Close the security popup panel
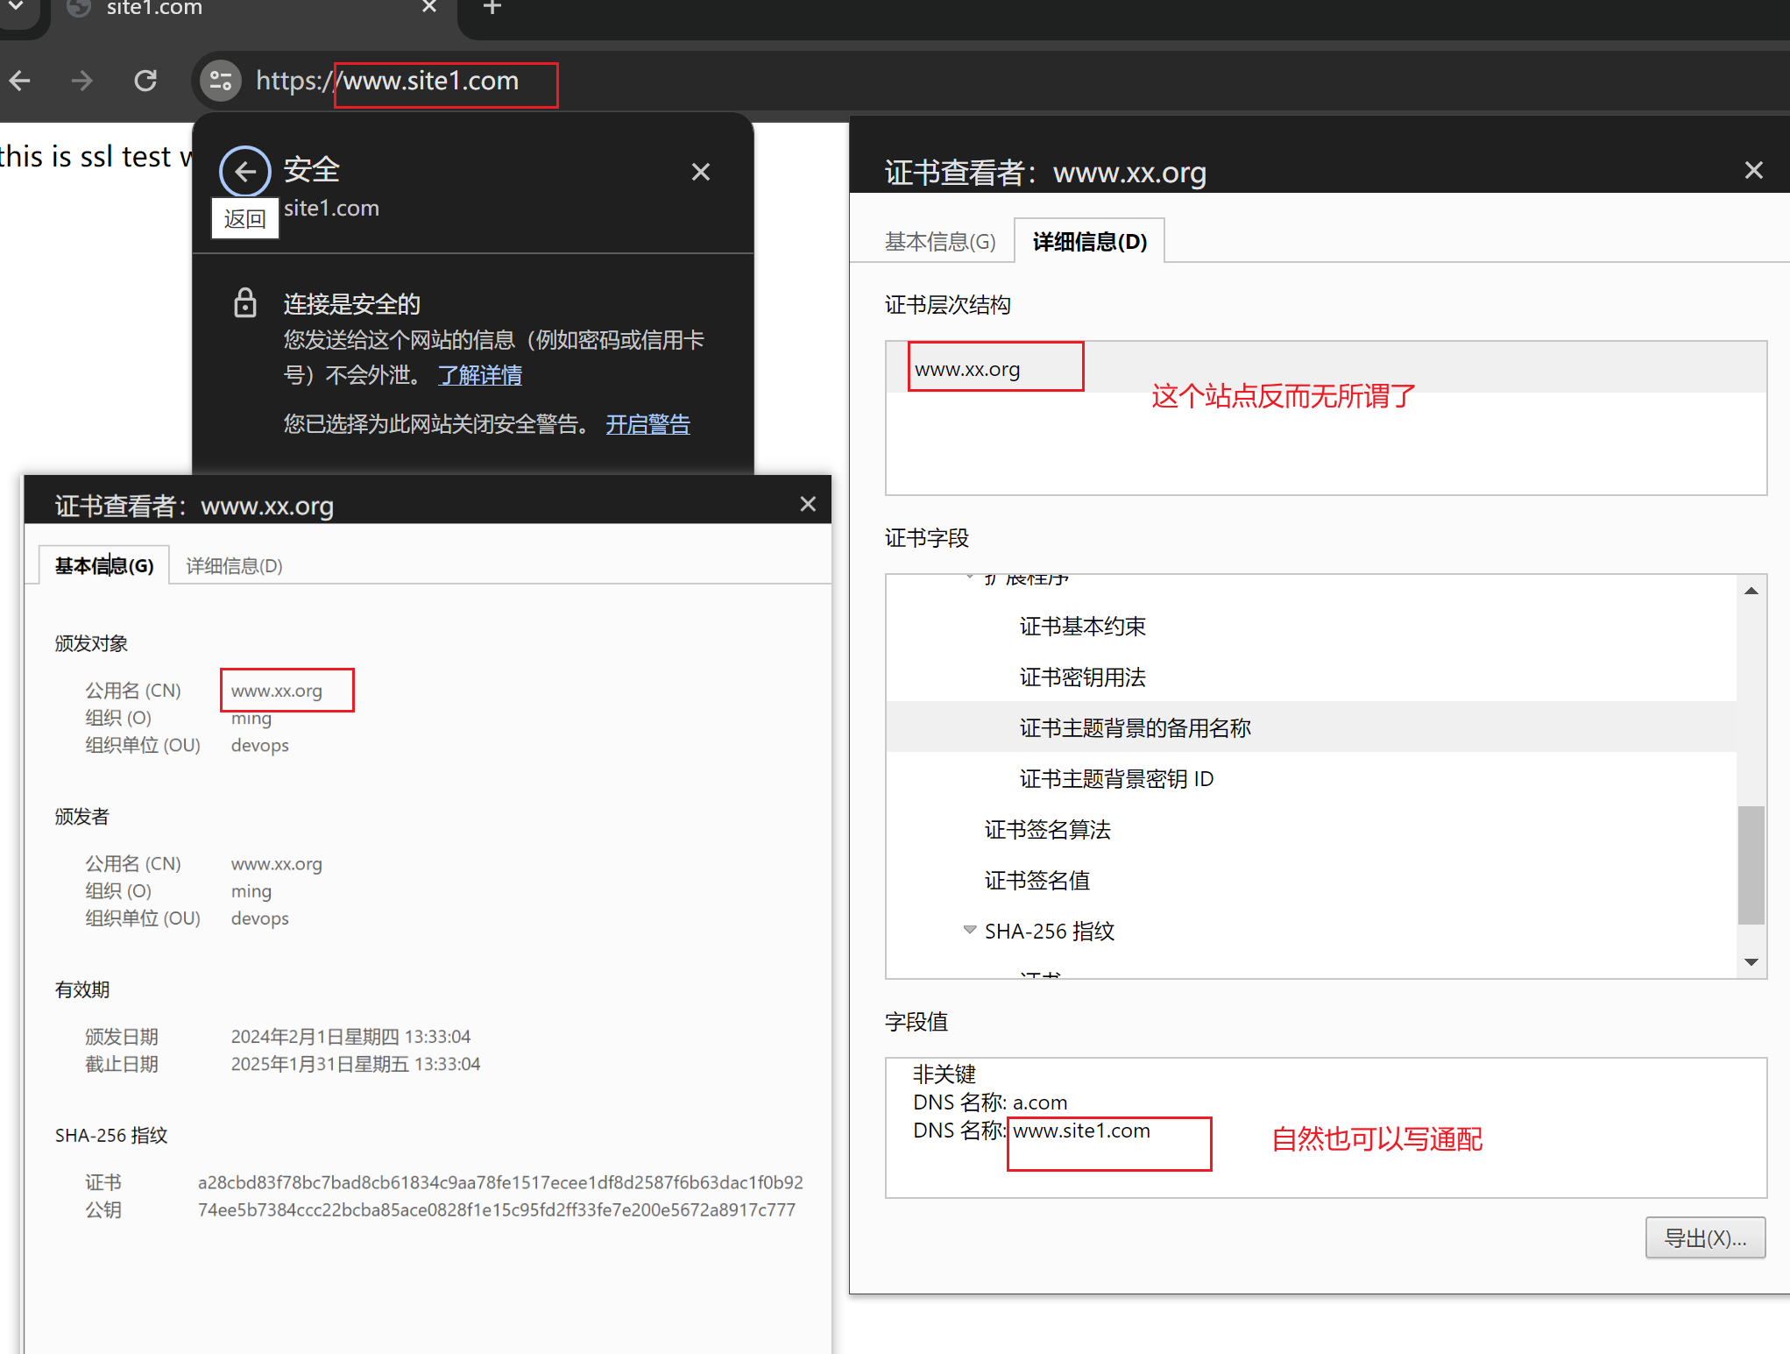 700,172
